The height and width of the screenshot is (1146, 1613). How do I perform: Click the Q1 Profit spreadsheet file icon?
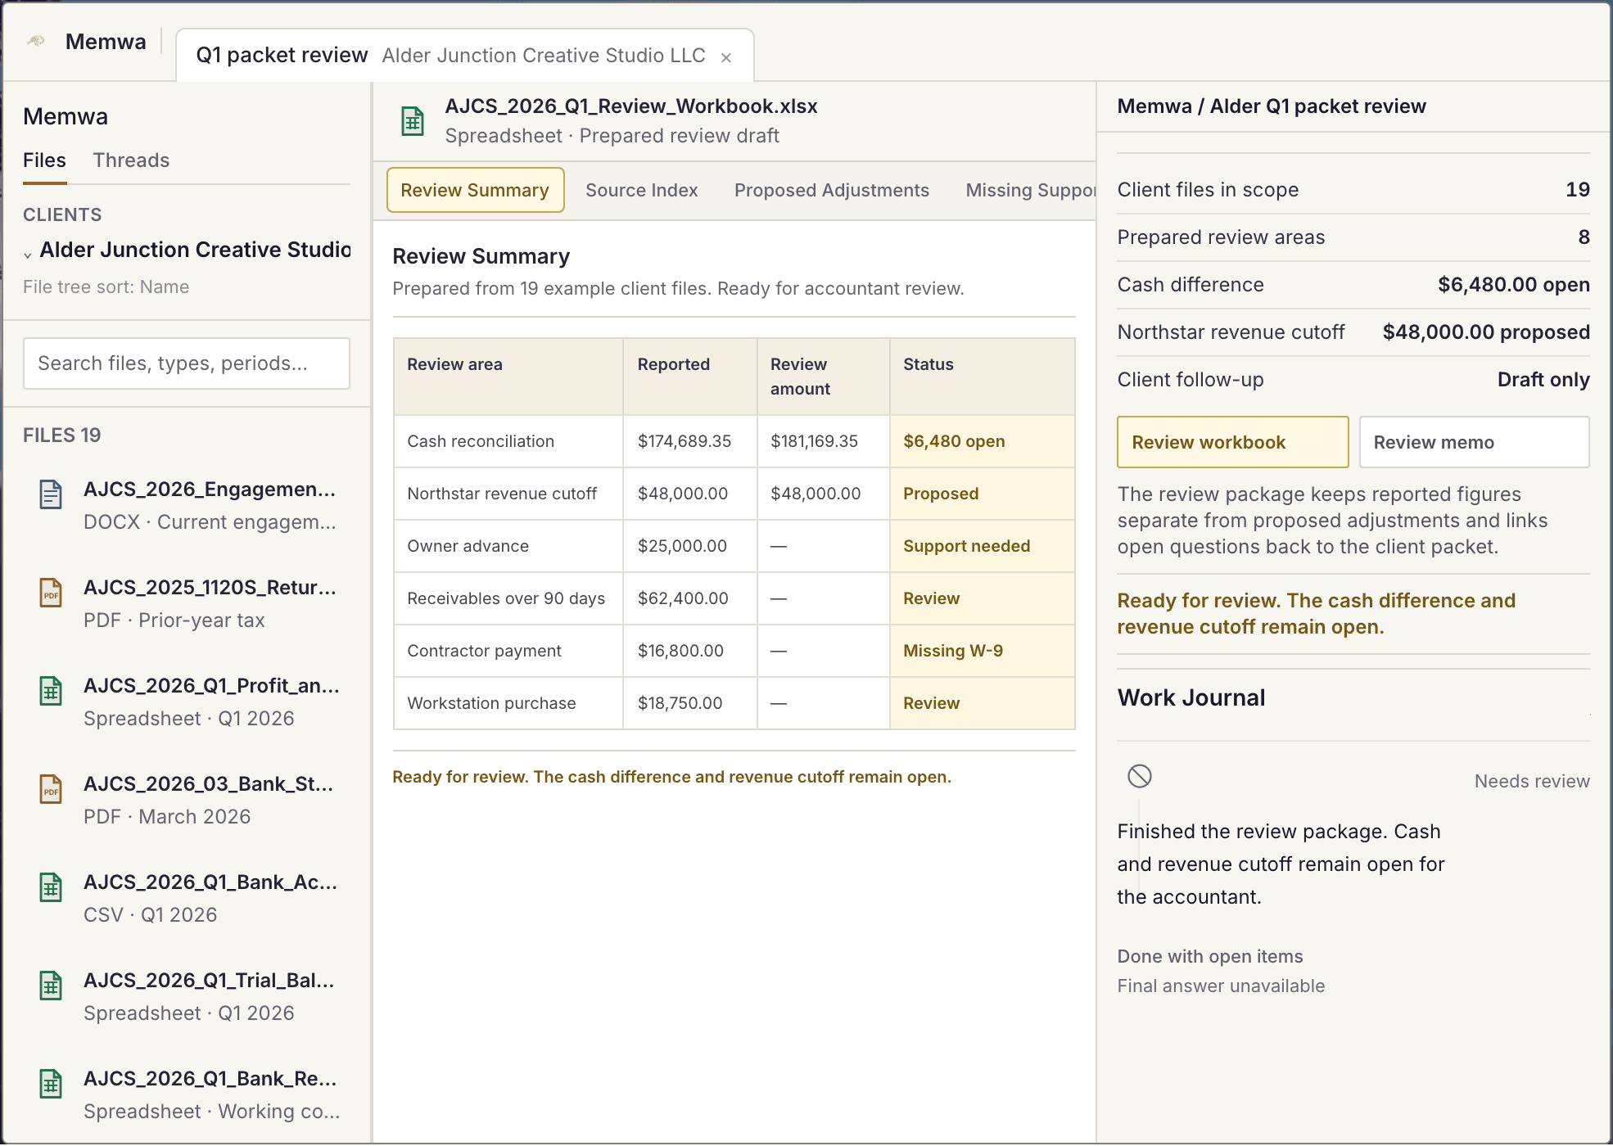[51, 691]
